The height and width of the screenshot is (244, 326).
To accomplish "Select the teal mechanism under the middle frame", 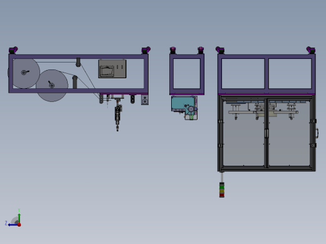I will 184,108.
